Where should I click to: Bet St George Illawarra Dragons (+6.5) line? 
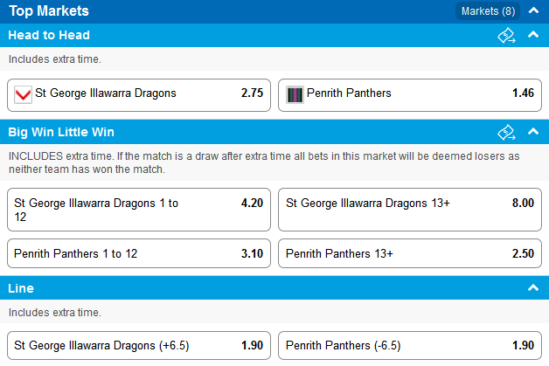coord(139,345)
